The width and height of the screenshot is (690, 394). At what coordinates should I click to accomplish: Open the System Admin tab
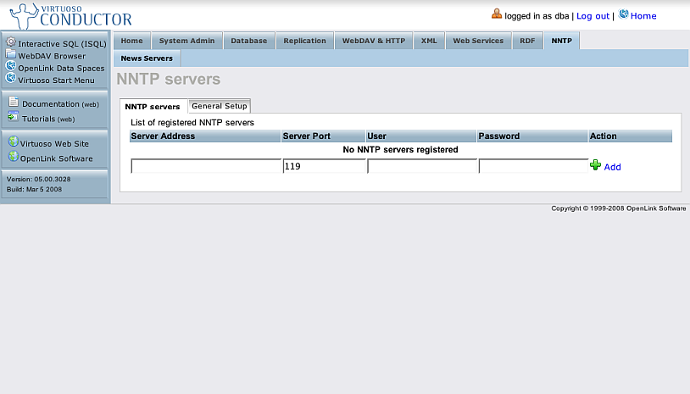pos(188,41)
